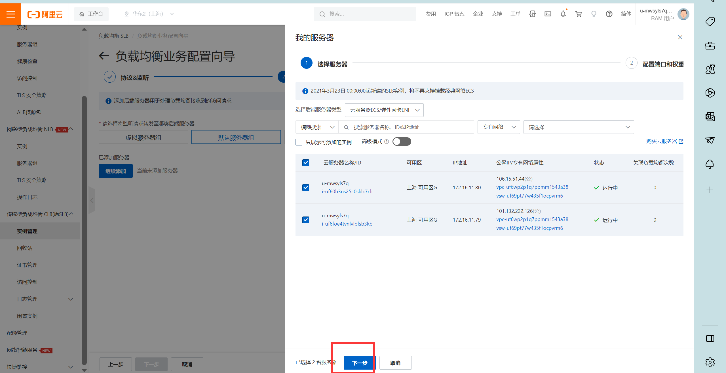Toggle browser sidebar panel layout icon

pyautogui.click(x=710, y=338)
